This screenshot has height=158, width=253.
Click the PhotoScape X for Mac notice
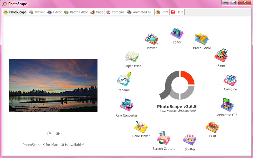coord(53,145)
